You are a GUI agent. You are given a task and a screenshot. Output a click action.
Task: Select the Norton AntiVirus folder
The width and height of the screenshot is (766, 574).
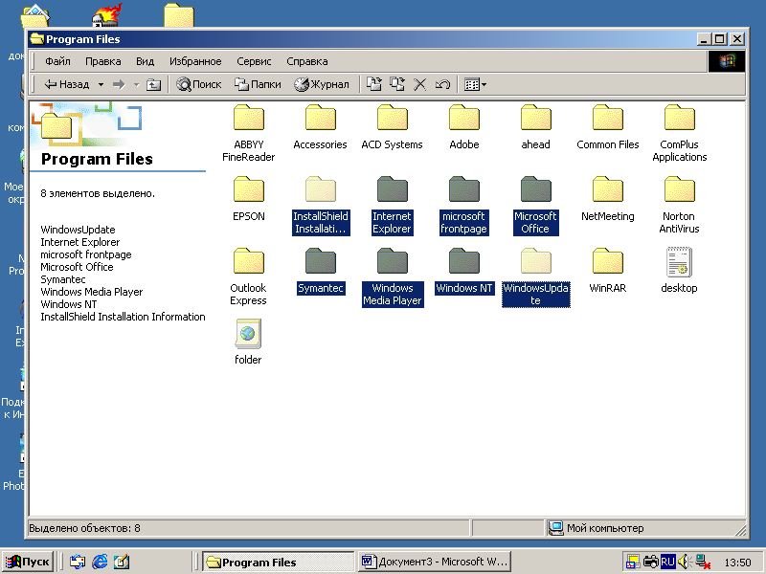tap(679, 205)
